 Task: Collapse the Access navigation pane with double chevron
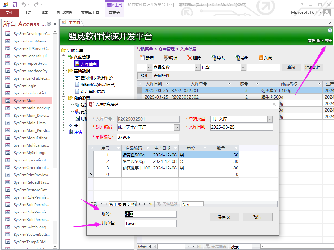tap(55, 24)
